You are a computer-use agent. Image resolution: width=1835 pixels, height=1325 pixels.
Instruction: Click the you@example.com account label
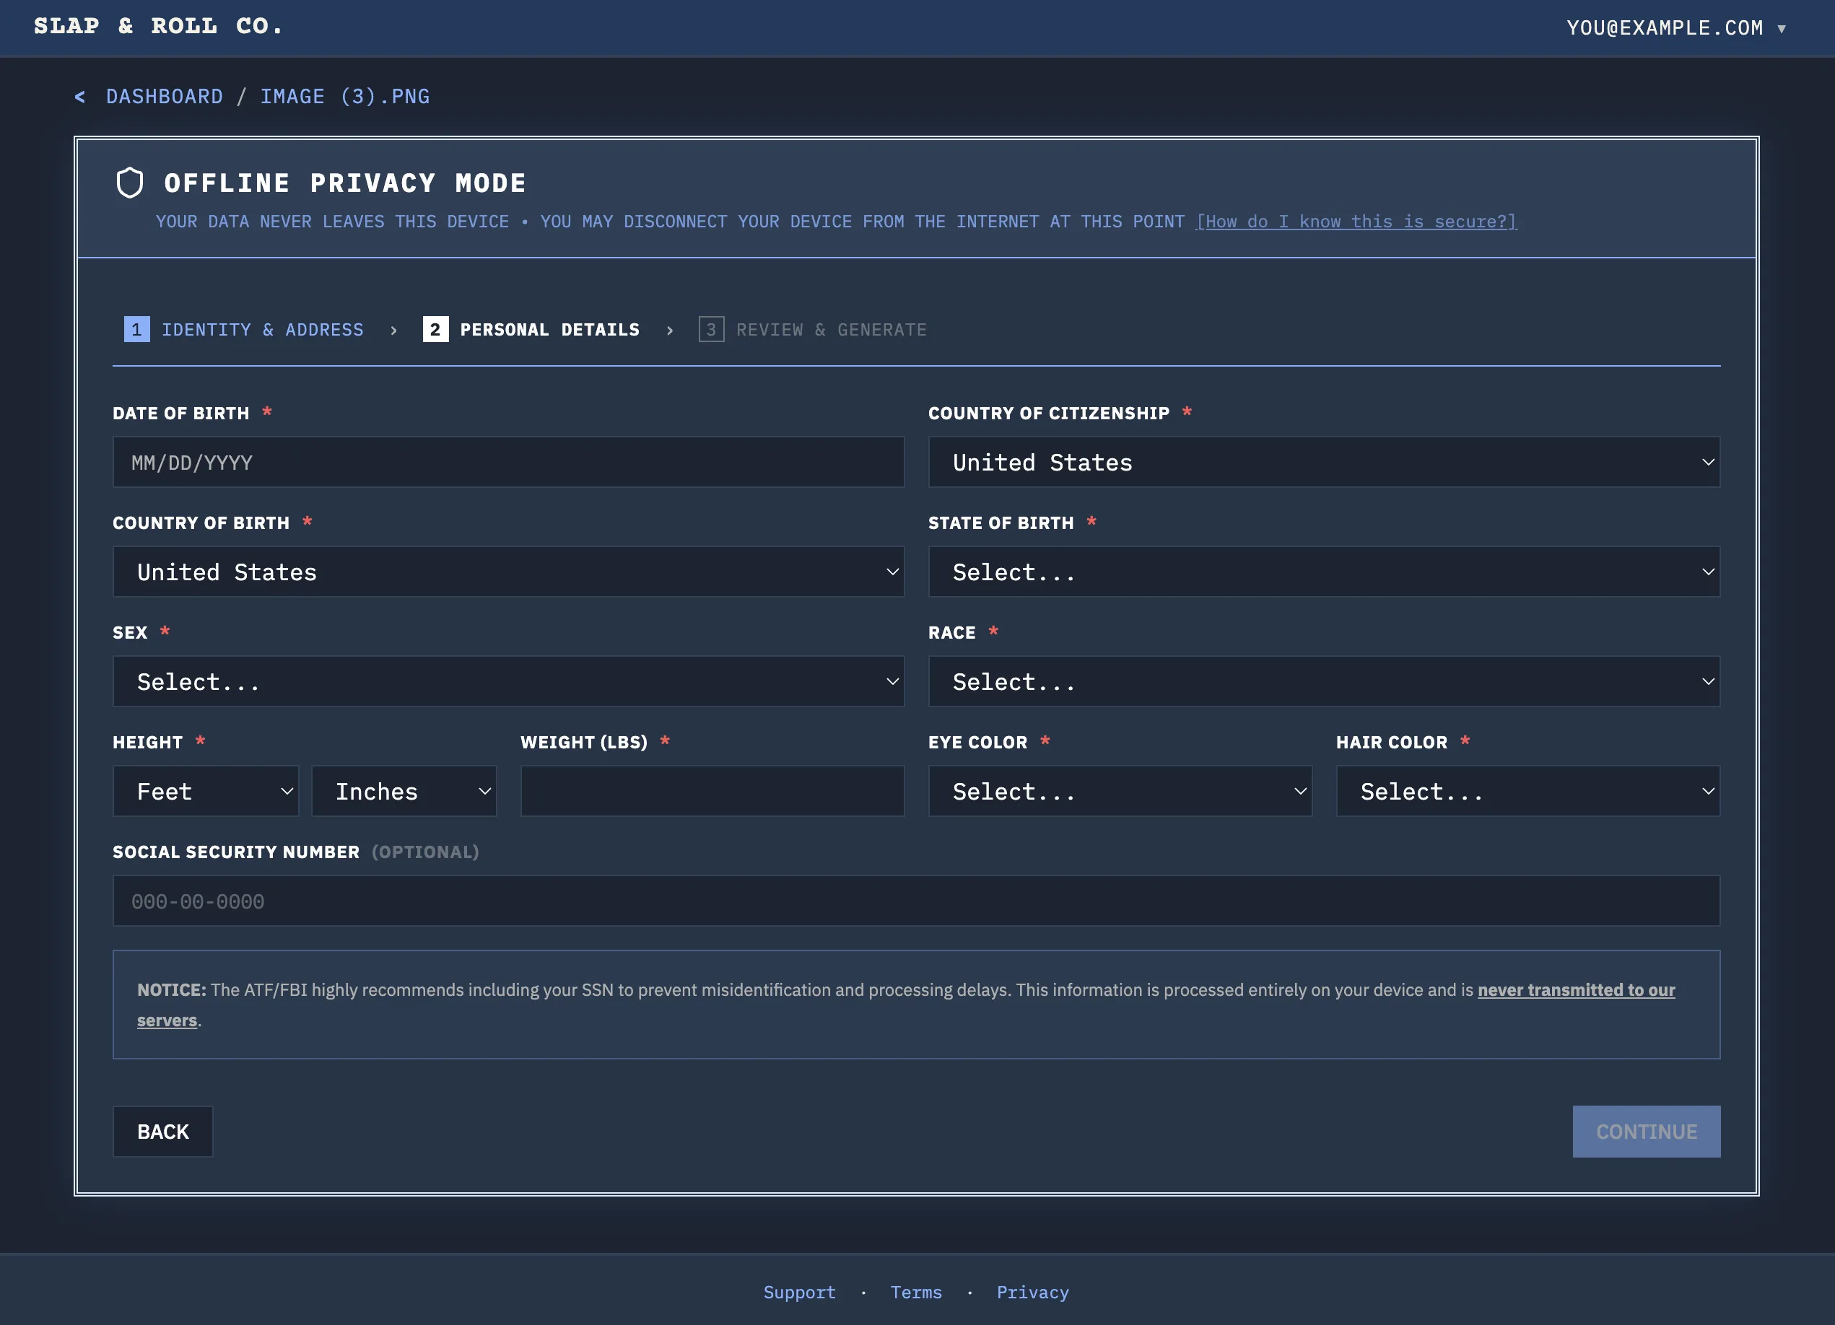pyautogui.click(x=1665, y=28)
